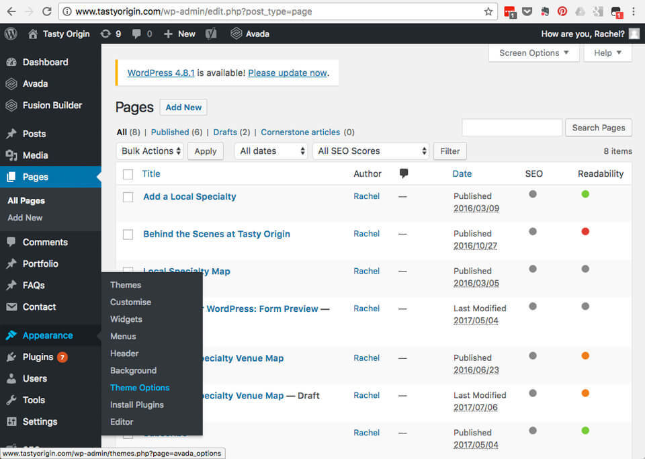Check the box for Add a Local Specialty
The width and height of the screenshot is (645, 459).
(x=128, y=197)
